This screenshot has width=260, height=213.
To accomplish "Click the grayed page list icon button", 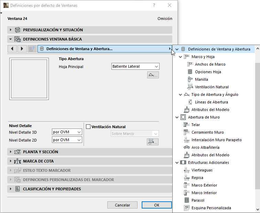I will click(x=32, y=49).
